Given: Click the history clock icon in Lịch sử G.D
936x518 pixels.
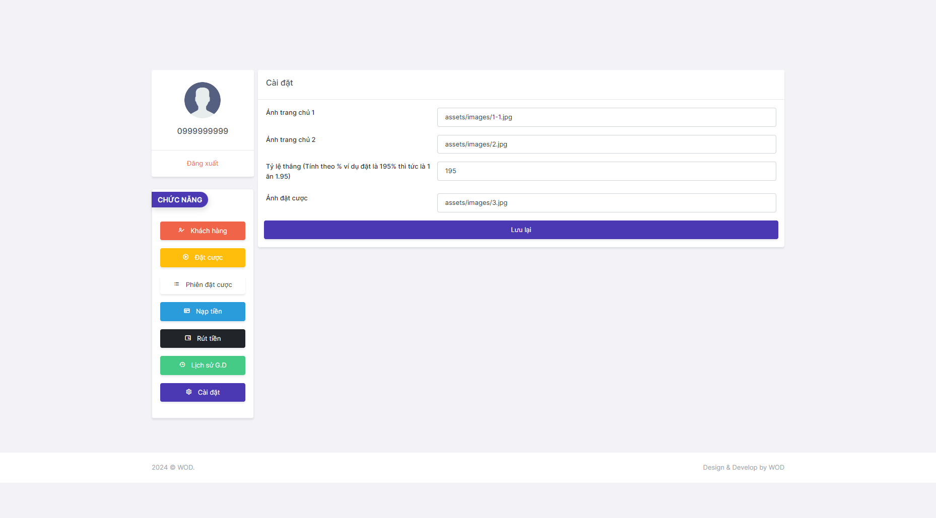Looking at the screenshot, I should click(x=182, y=365).
